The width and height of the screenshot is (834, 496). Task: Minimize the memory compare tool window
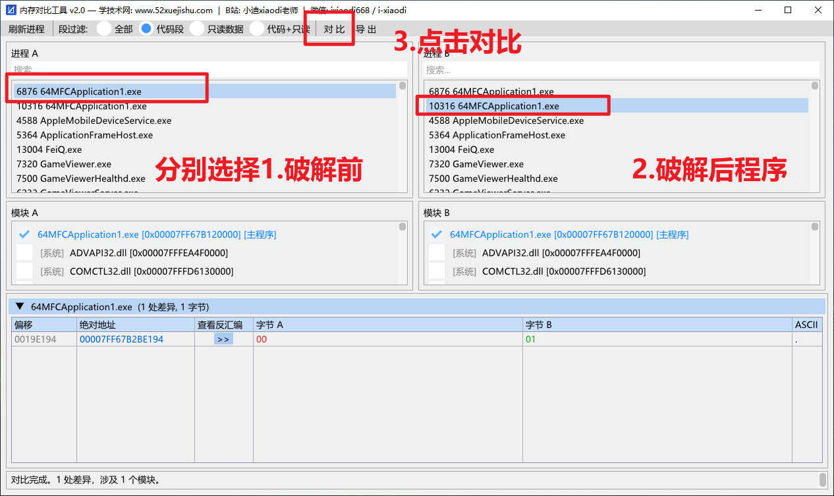(x=758, y=10)
